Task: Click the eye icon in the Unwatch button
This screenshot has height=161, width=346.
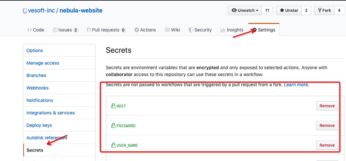Action: (234, 10)
